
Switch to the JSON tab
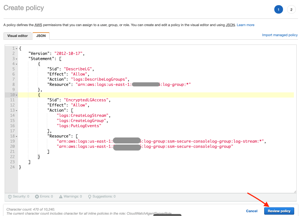pos(41,36)
